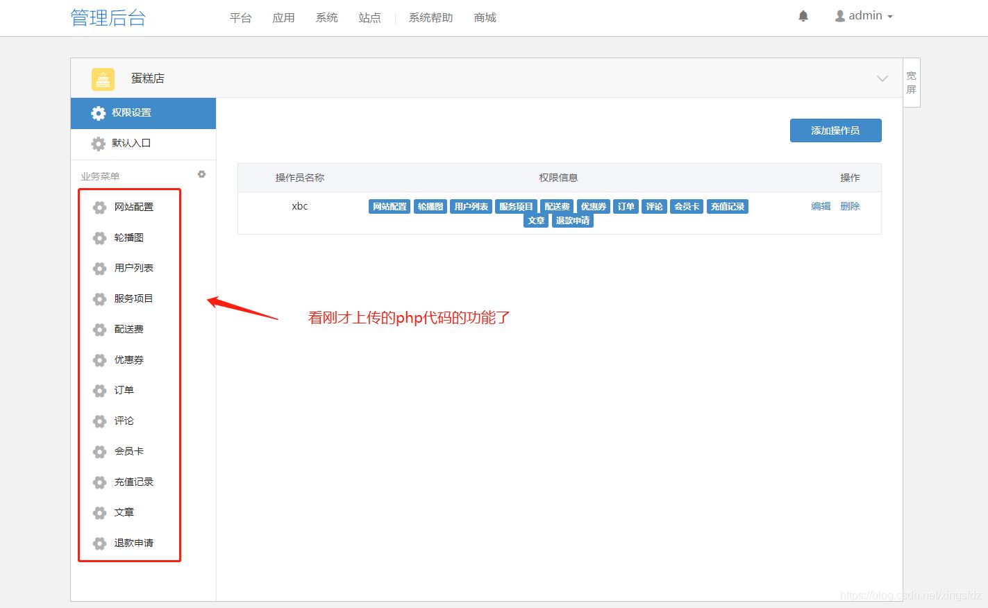This screenshot has width=988, height=608.
Task: Click the gear icon next to 网站配置
Action: [x=99, y=208]
